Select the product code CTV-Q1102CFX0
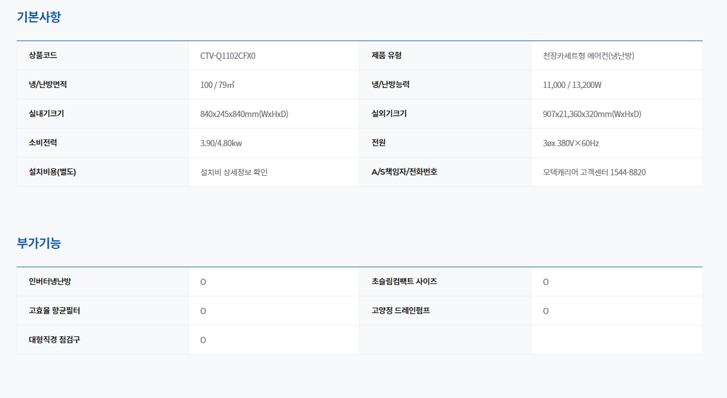The height and width of the screenshot is (398, 727). [228, 56]
